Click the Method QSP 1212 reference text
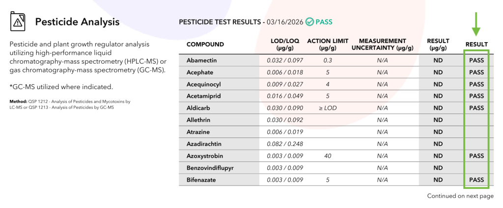Image resolution: width=503 pixels, height=208 pixels. 70,104
